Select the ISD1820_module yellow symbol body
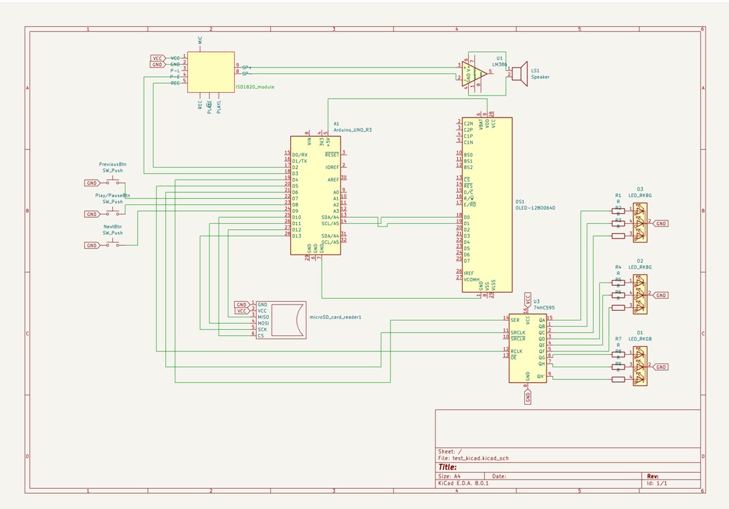The width and height of the screenshot is (729, 509). tap(211, 72)
